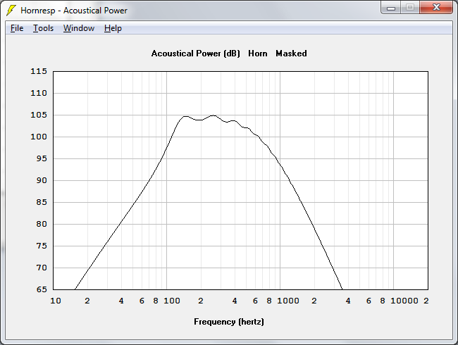Screen dimensions: 458x345
Task: Click the 'Frequency (hertz)' axis caption
Action: 229,322
